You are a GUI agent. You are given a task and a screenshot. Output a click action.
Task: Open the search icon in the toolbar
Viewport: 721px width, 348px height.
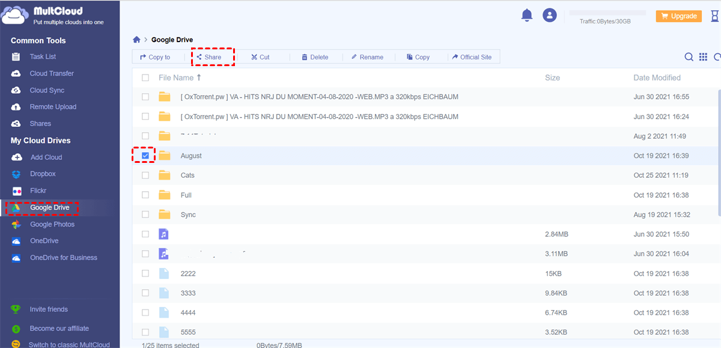pos(689,56)
